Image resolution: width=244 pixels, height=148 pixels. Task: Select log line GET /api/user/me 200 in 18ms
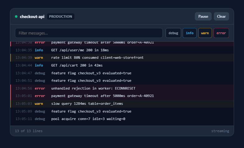pyautogui.click(x=122, y=50)
